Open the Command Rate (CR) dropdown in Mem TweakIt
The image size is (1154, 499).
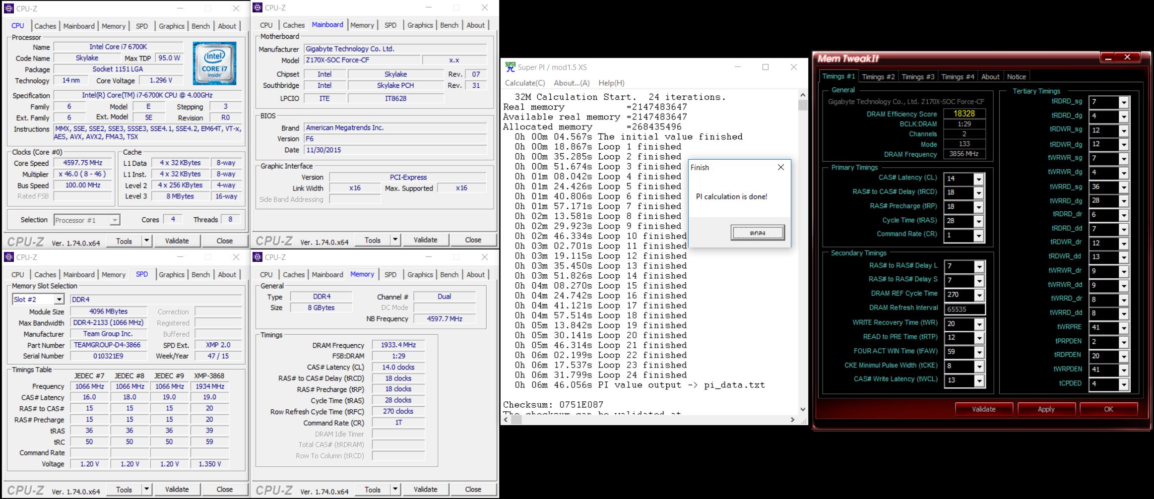(978, 235)
